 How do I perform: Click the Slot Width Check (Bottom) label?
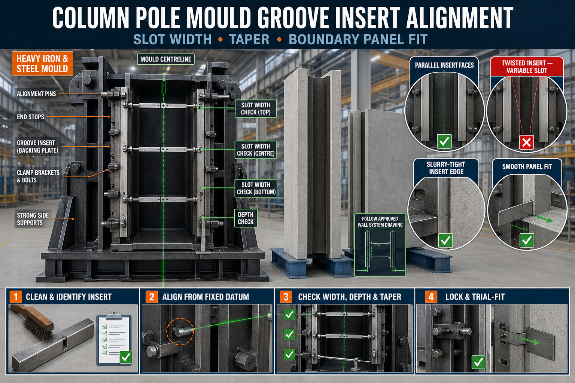coord(256,188)
